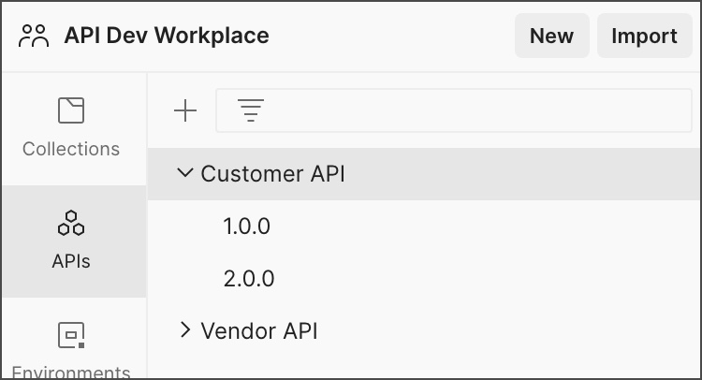Switch to the Collections tab label
The height and width of the screenshot is (380, 702).
[71, 149]
